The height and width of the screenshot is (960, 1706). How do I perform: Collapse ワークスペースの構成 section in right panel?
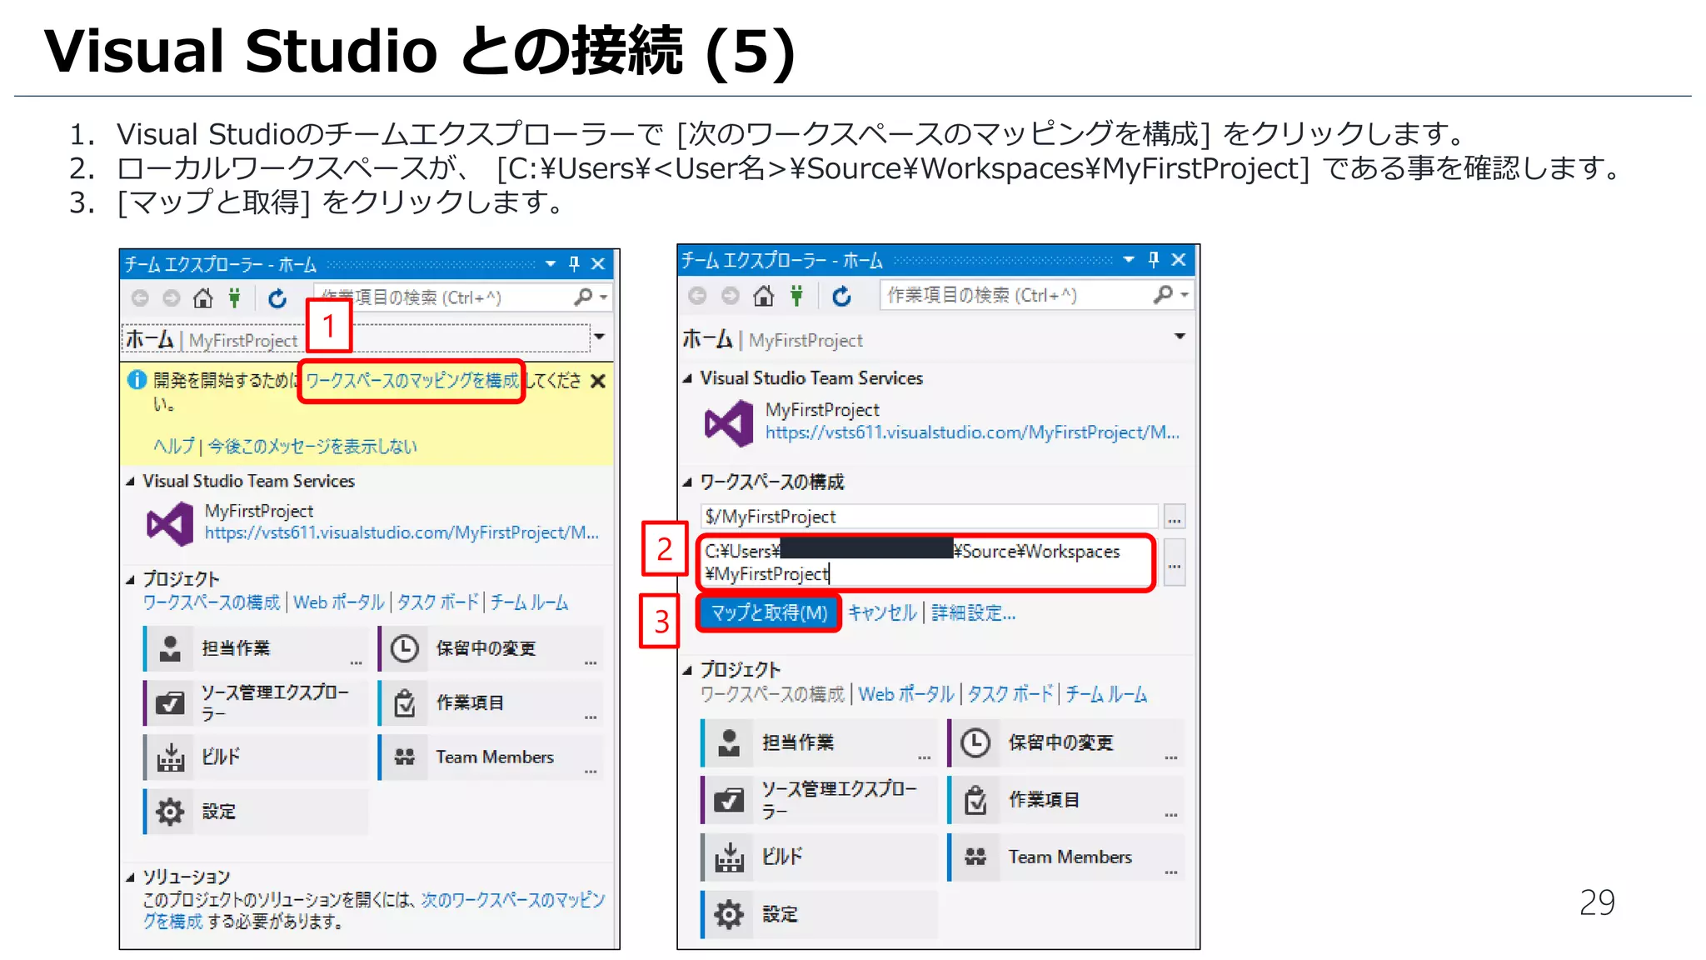(x=687, y=482)
